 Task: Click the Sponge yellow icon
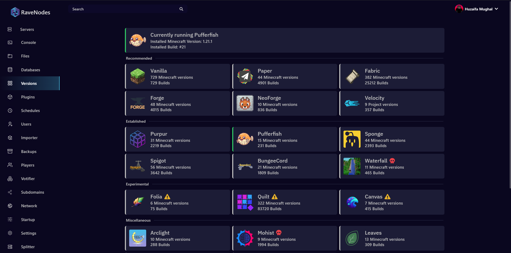(x=352, y=139)
